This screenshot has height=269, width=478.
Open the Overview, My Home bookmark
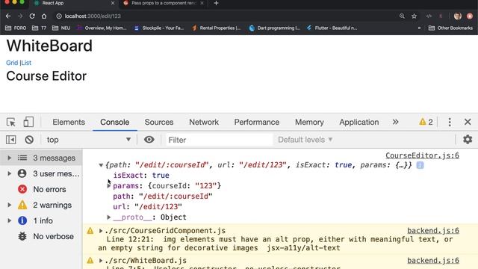click(x=102, y=28)
